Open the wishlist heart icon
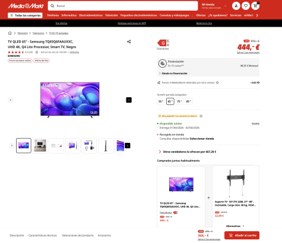This screenshot has height=243, width=282. (x=246, y=6)
